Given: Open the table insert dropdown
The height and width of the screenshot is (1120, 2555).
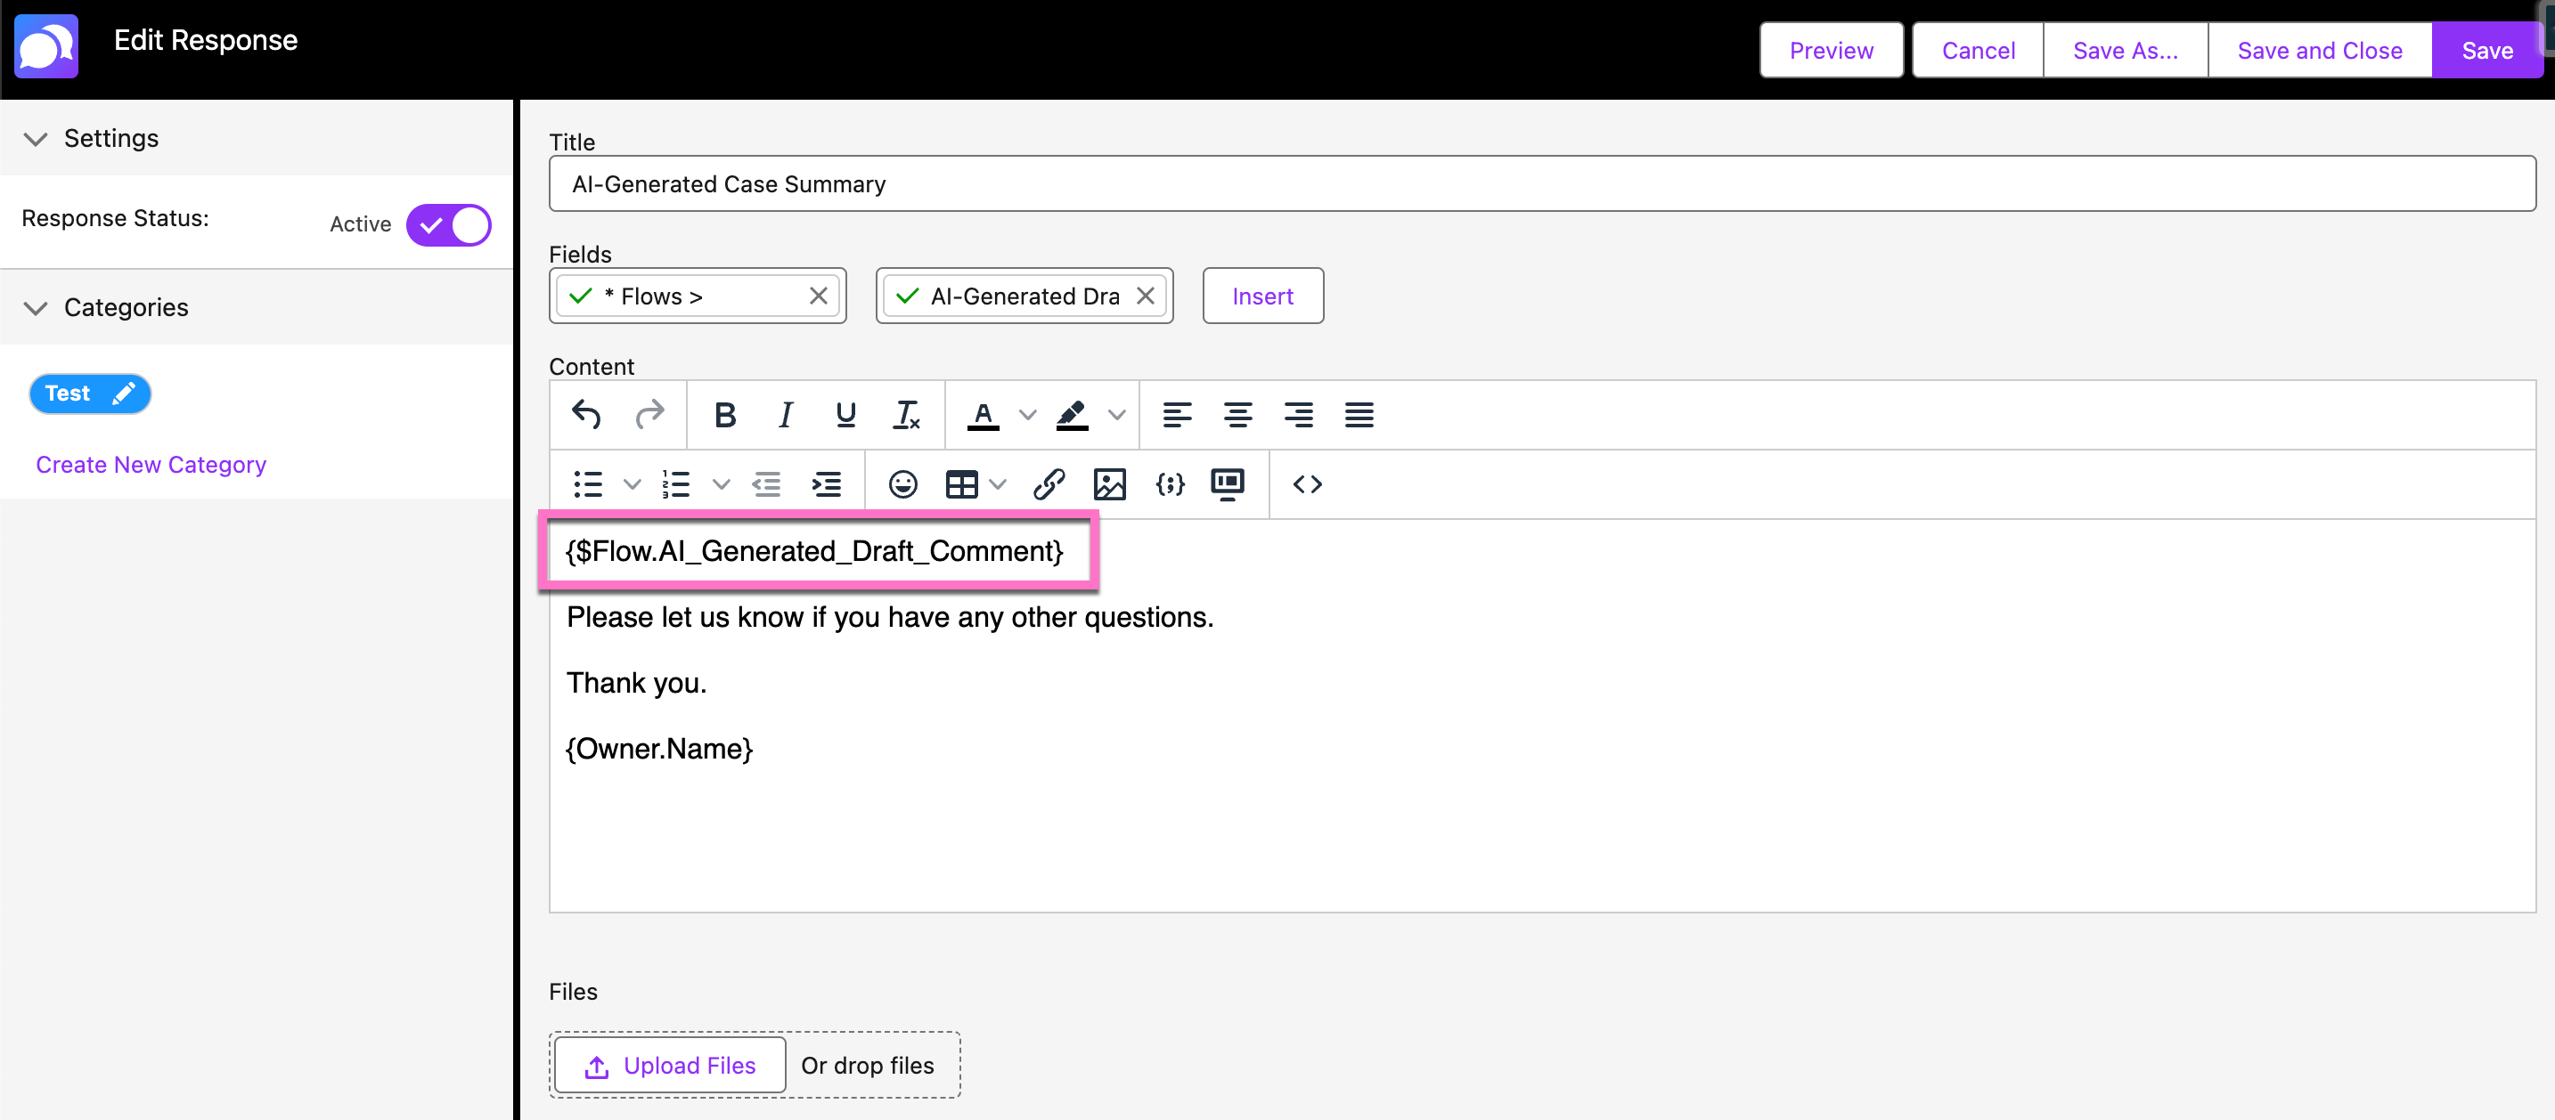Looking at the screenshot, I should pyautogui.click(x=998, y=483).
